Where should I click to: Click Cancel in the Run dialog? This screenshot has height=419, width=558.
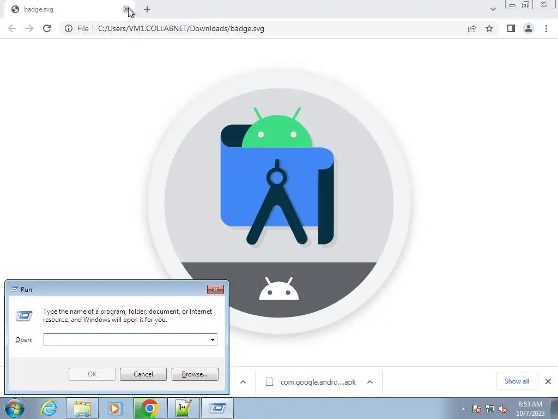[143, 374]
